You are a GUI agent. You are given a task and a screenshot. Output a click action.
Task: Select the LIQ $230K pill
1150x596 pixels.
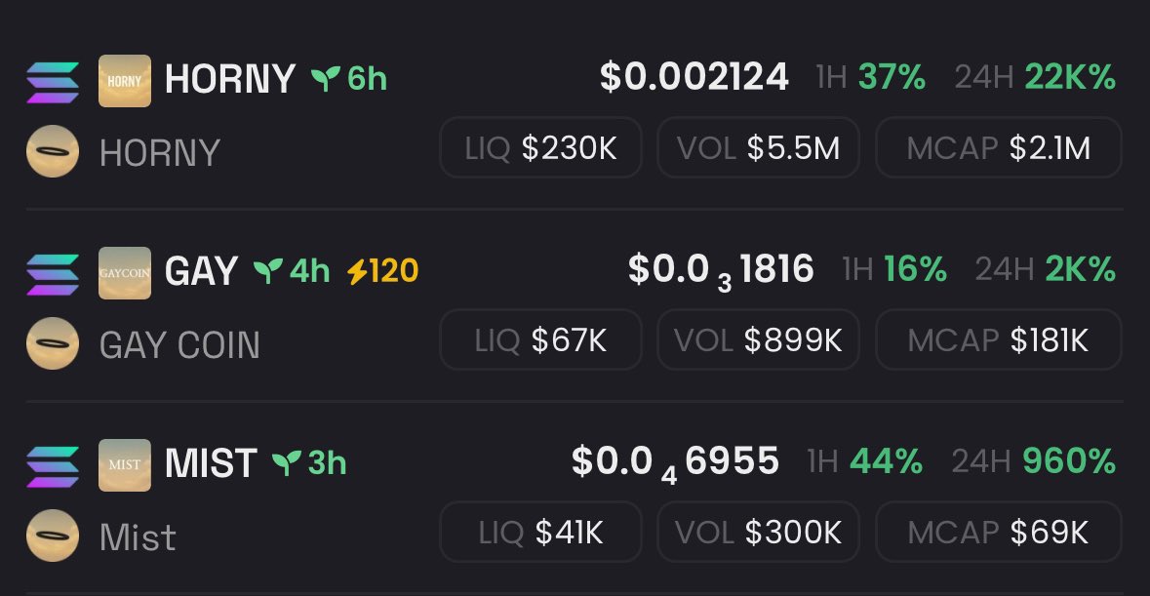(540, 147)
